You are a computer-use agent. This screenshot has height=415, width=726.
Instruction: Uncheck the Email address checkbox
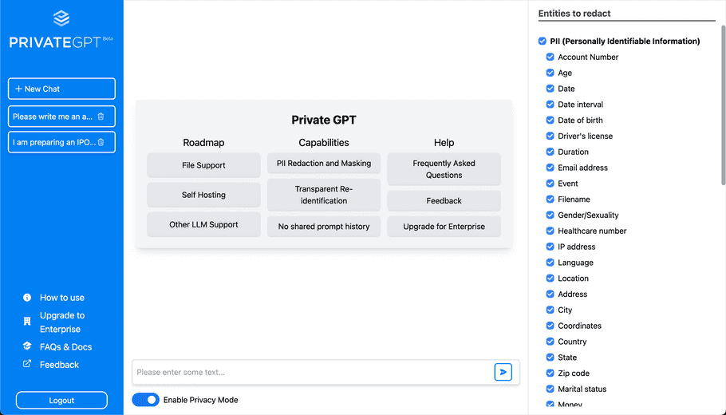pyautogui.click(x=550, y=168)
